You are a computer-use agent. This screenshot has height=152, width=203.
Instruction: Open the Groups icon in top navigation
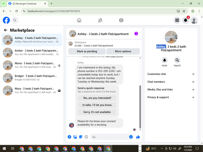121,20
